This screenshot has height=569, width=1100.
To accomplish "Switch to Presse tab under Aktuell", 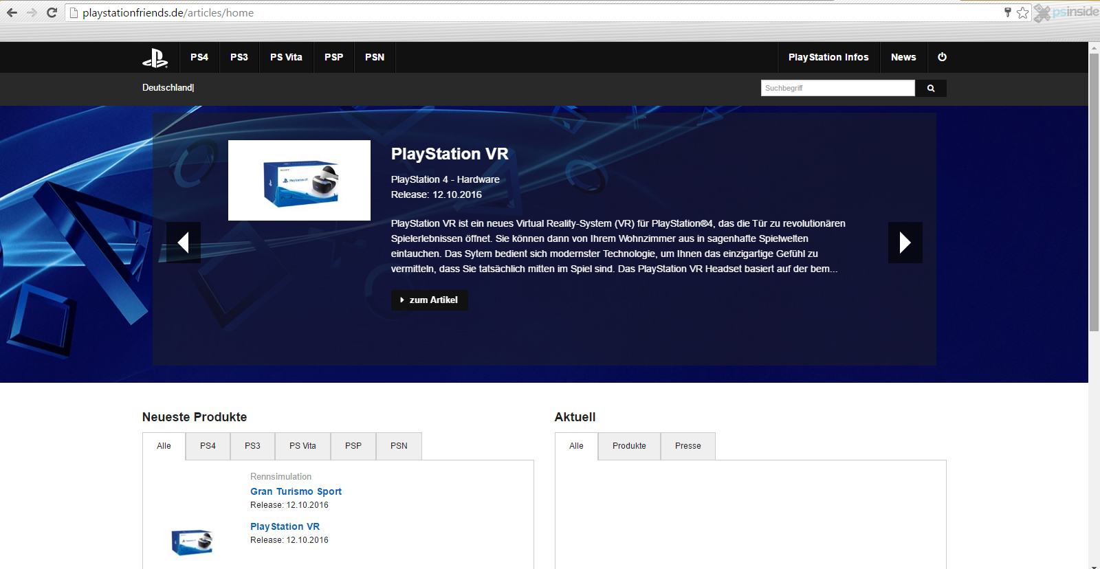I will [x=687, y=446].
